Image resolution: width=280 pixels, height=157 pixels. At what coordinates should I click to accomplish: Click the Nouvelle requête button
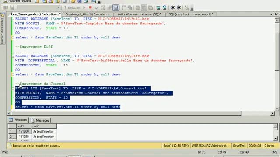coord(17,1)
